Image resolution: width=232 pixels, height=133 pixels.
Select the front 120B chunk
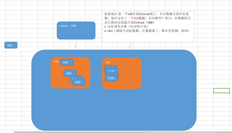tap(111, 78)
